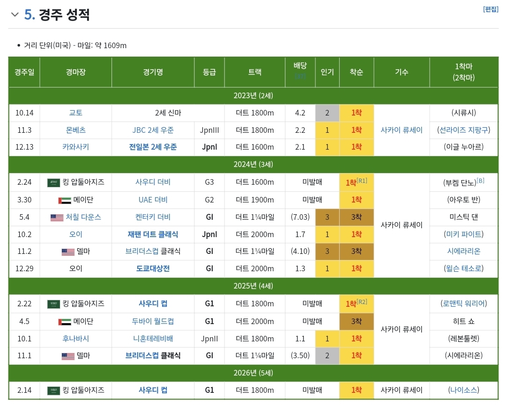This screenshot has width=506, height=405.
Task: Click jockey 사카이 류세이 in 2023년 section
Action: coord(402,130)
